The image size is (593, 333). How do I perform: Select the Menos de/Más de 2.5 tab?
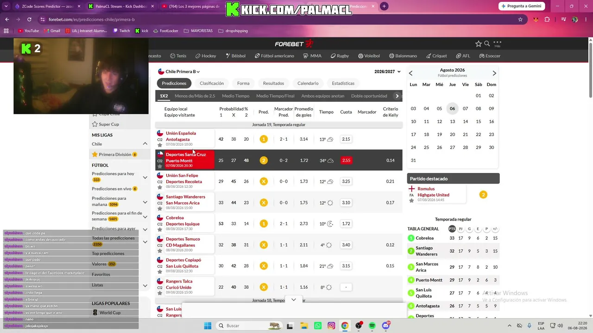[x=195, y=96]
